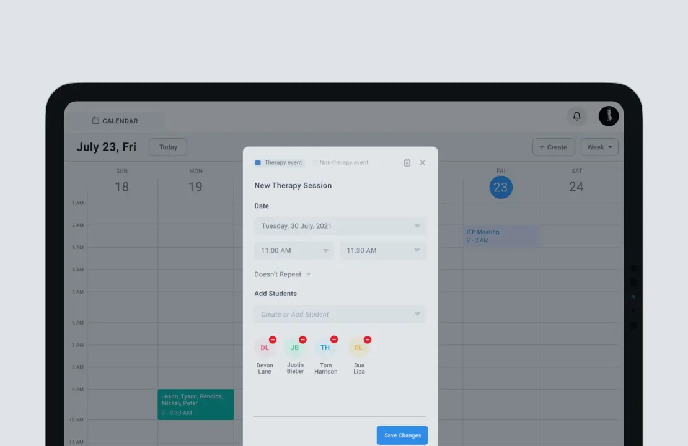Remove Dua Lipa using her remove badge

(x=367, y=339)
